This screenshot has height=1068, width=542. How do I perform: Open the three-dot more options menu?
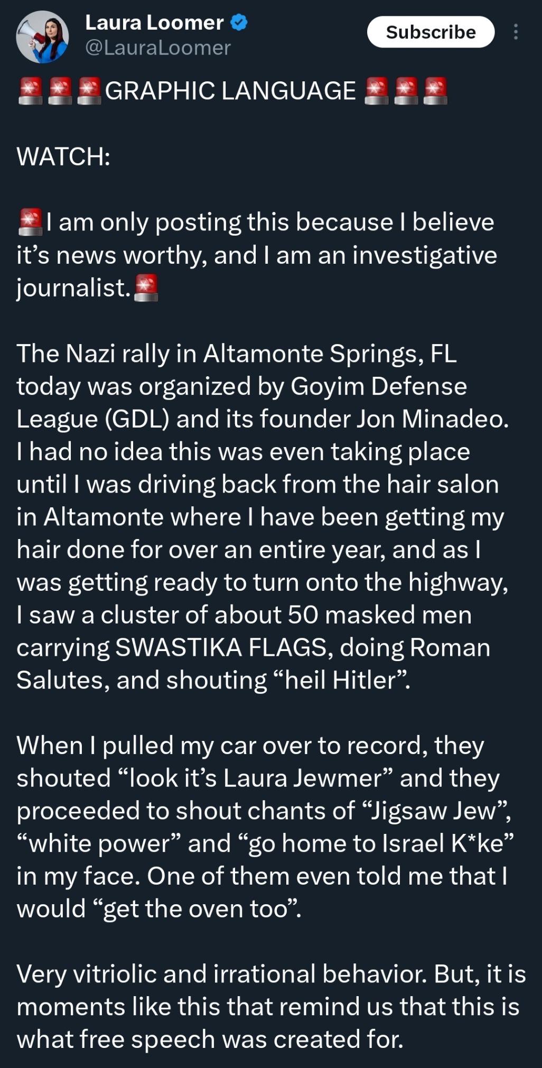[516, 32]
